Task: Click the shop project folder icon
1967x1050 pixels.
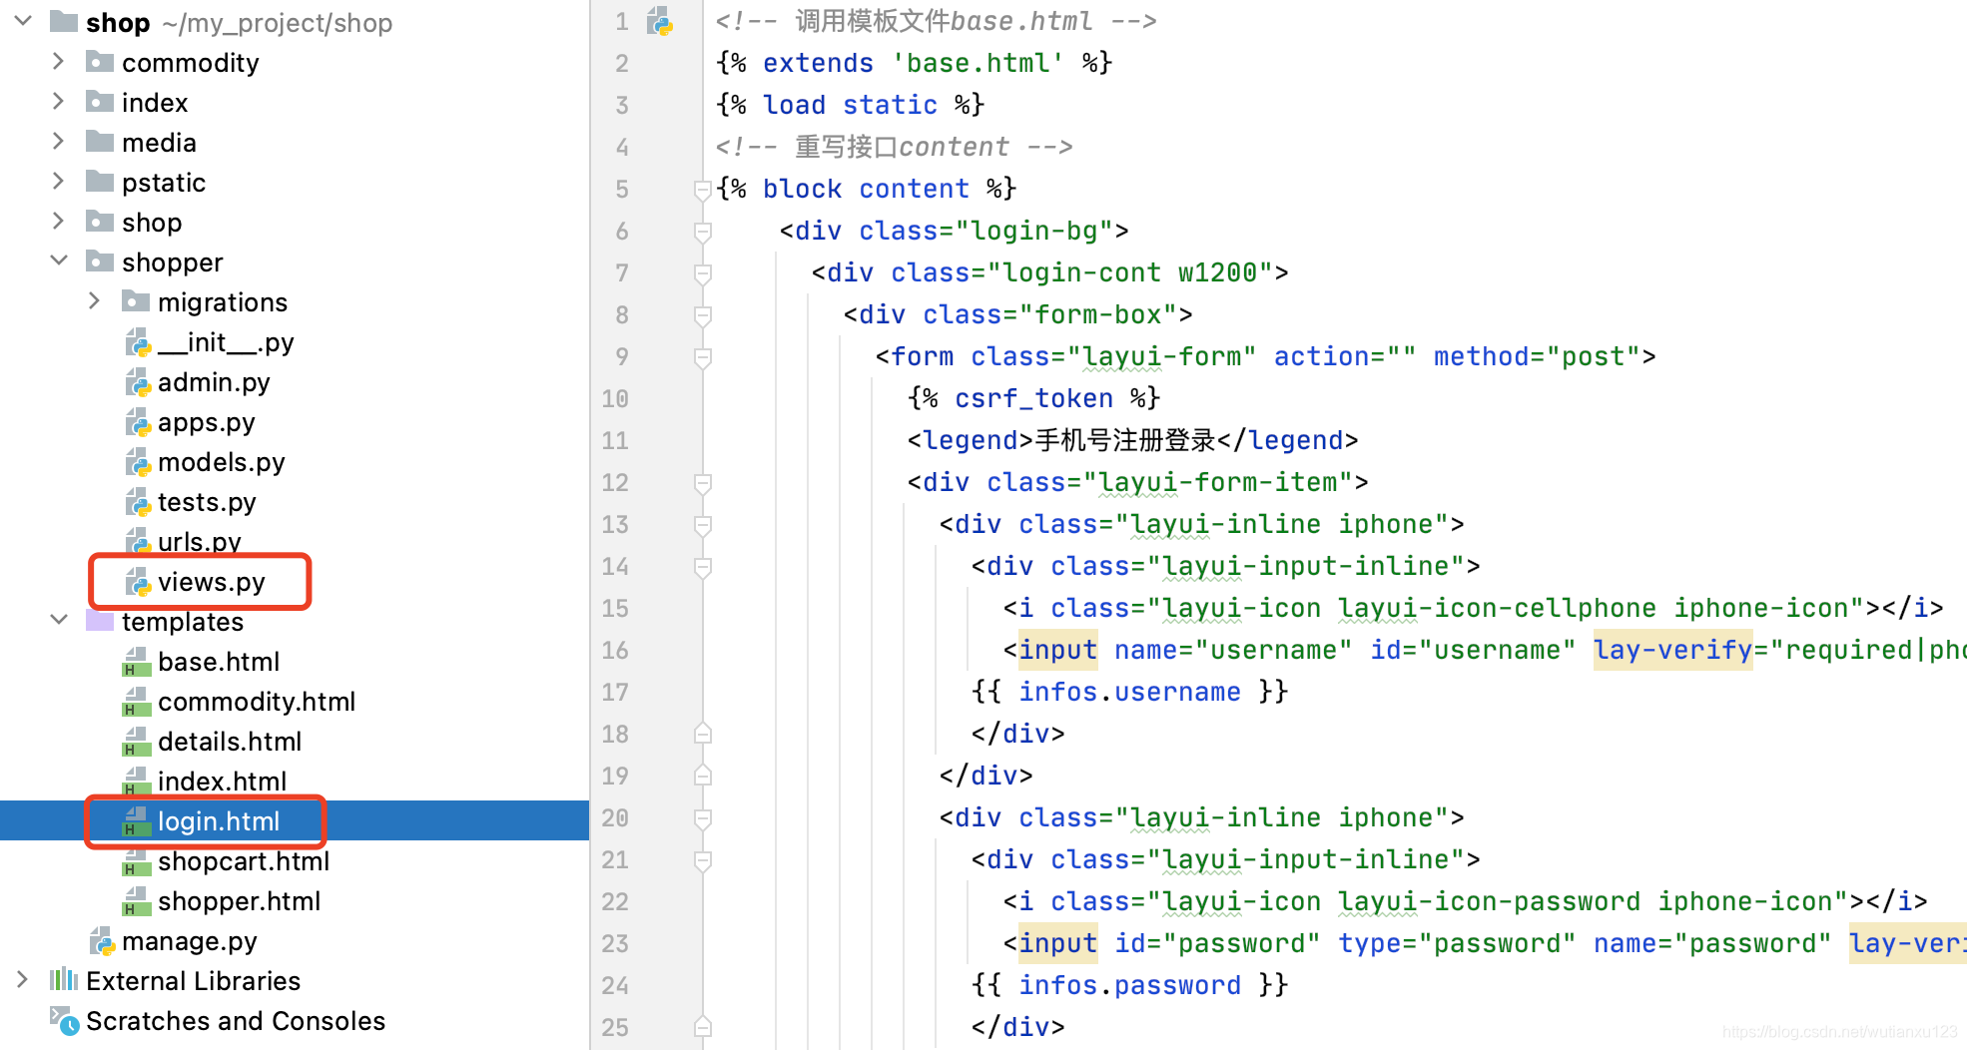Action: click(x=64, y=21)
